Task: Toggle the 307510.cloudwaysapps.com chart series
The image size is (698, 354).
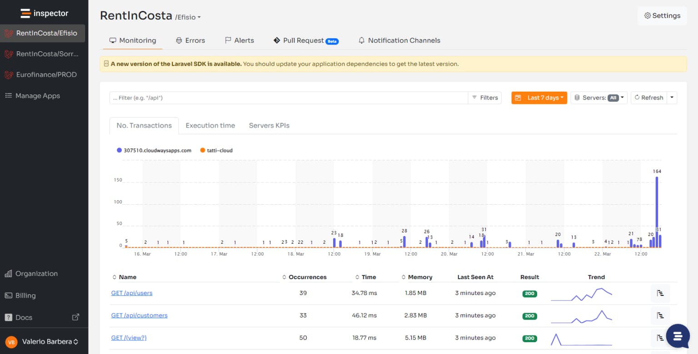Action: (154, 150)
